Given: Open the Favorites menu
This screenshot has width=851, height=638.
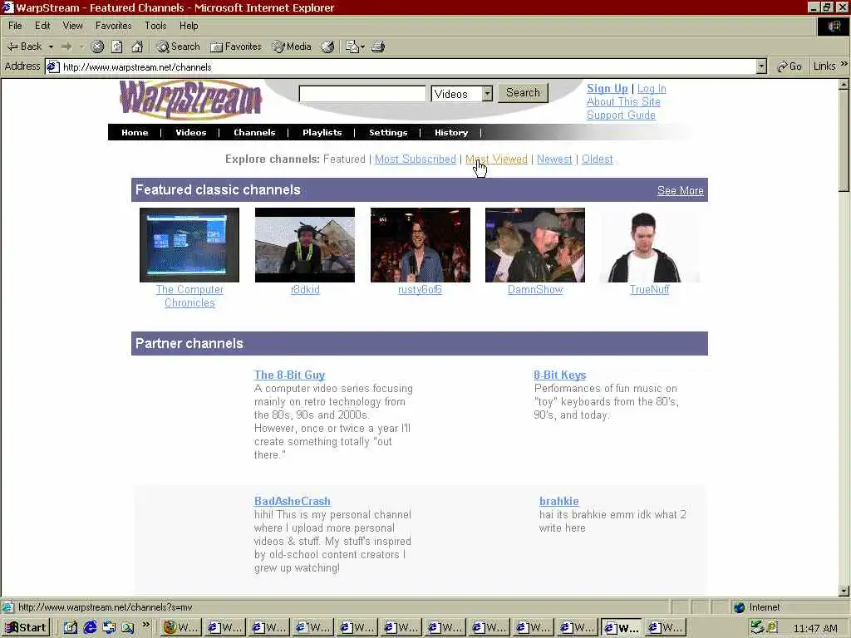Looking at the screenshot, I should 113,26.
